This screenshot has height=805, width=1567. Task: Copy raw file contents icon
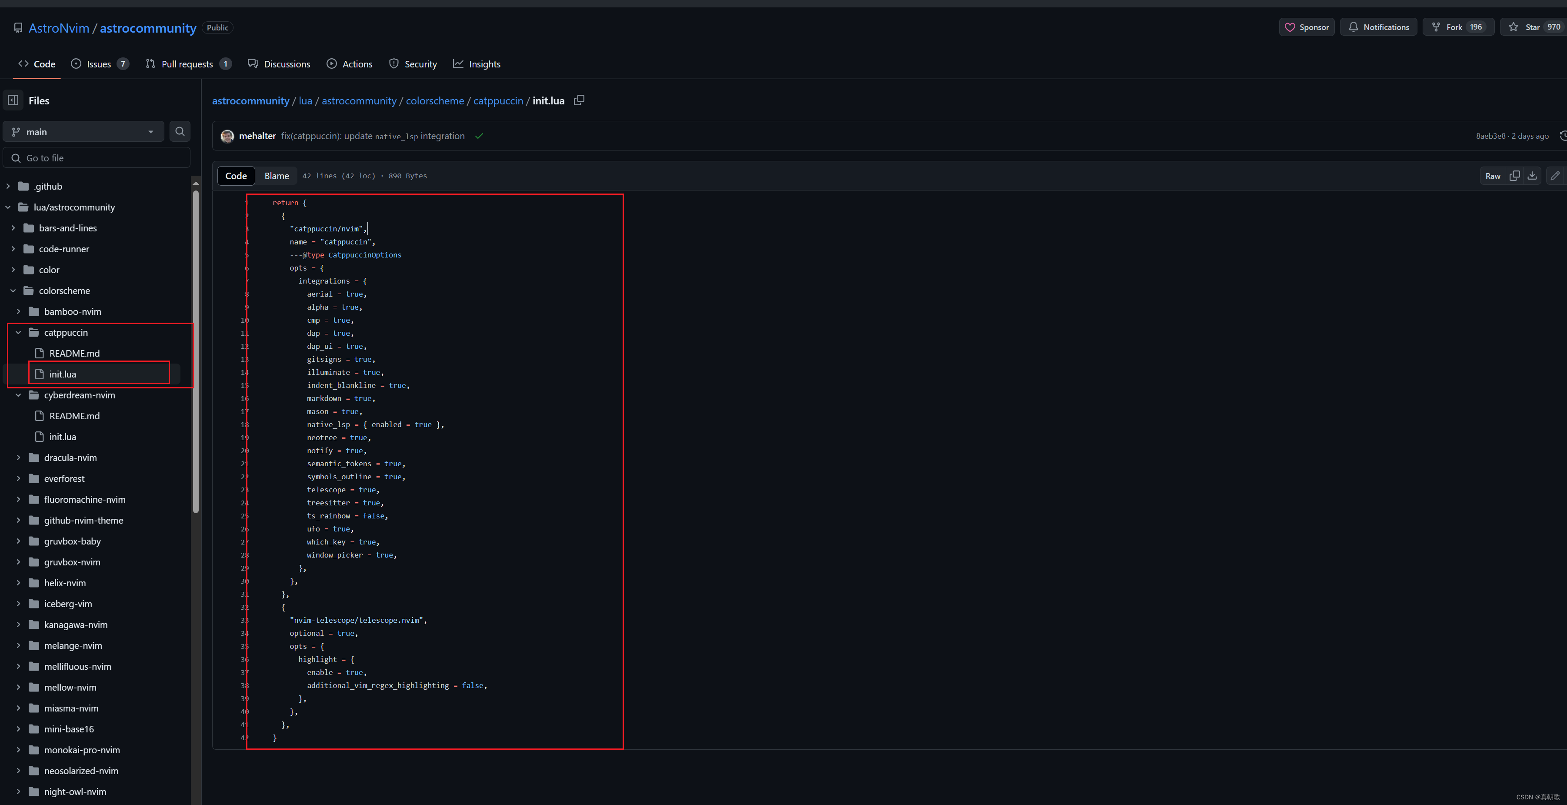coord(1515,176)
